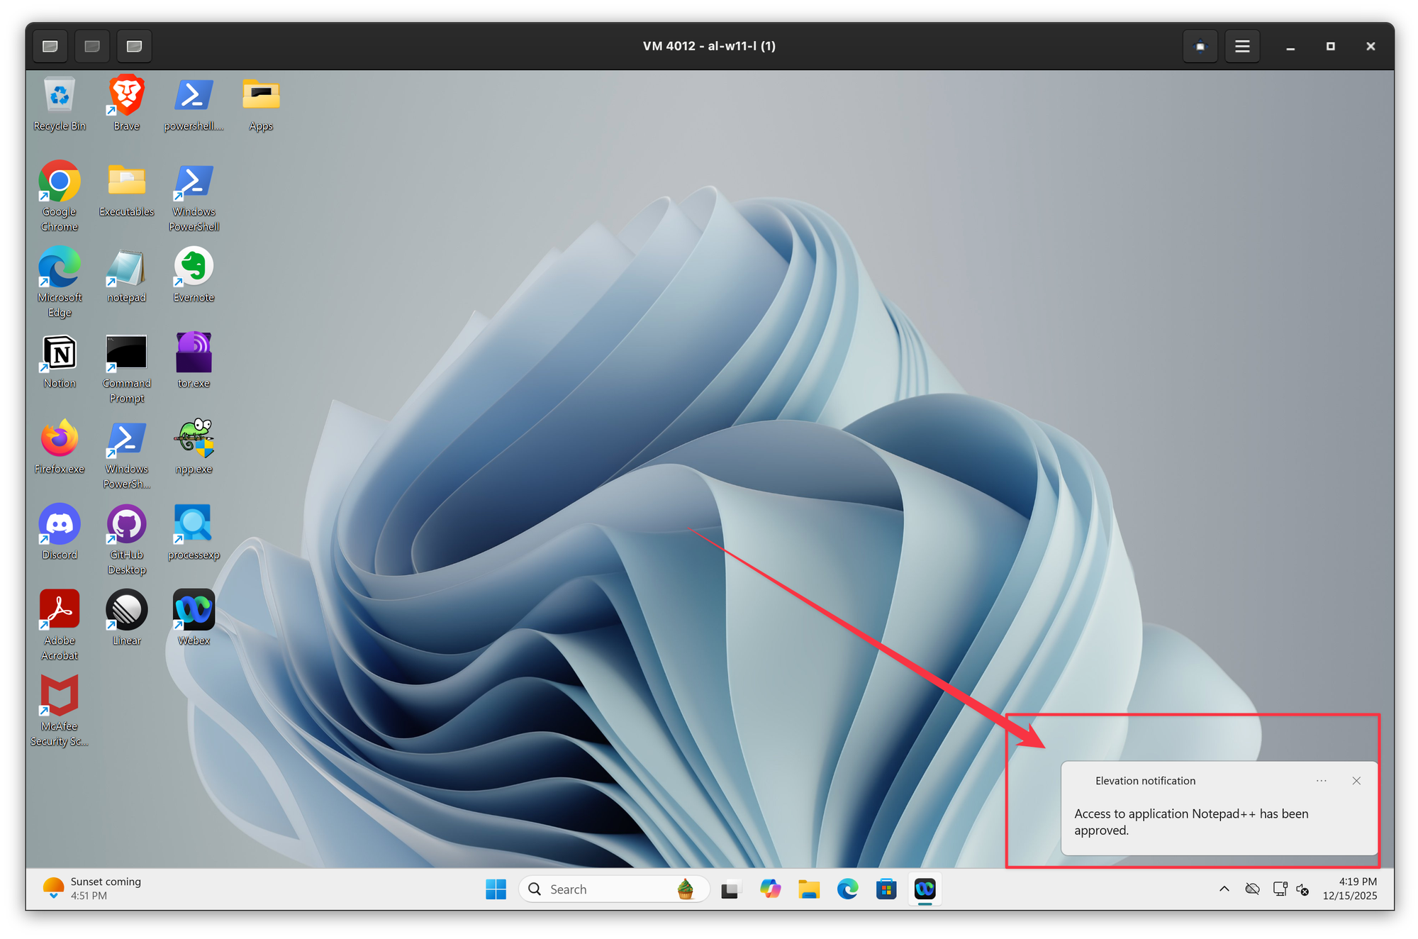This screenshot has width=1418, height=939.
Task: Dismiss the Elevation notification toast
Action: [x=1356, y=781]
